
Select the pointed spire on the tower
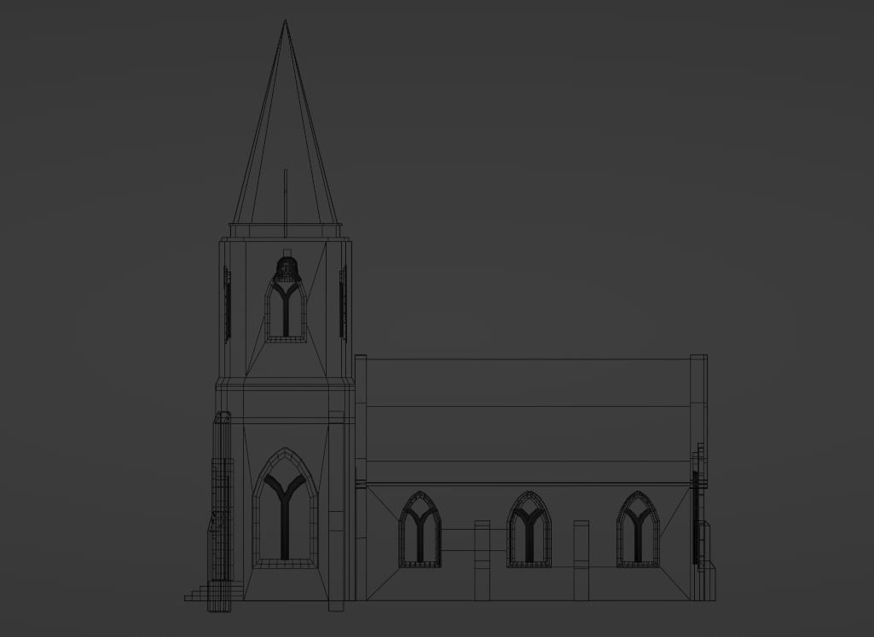pyautogui.click(x=286, y=123)
